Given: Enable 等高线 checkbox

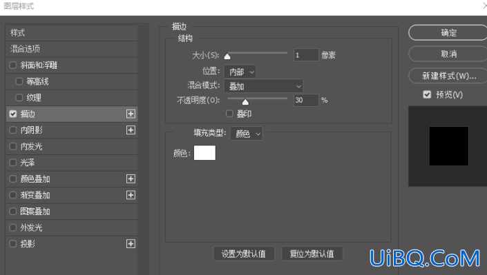Looking at the screenshot, I should pyautogui.click(x=19, y=81).
